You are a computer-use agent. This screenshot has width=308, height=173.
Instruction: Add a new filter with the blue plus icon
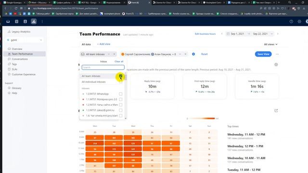click(x=193, y=54)
